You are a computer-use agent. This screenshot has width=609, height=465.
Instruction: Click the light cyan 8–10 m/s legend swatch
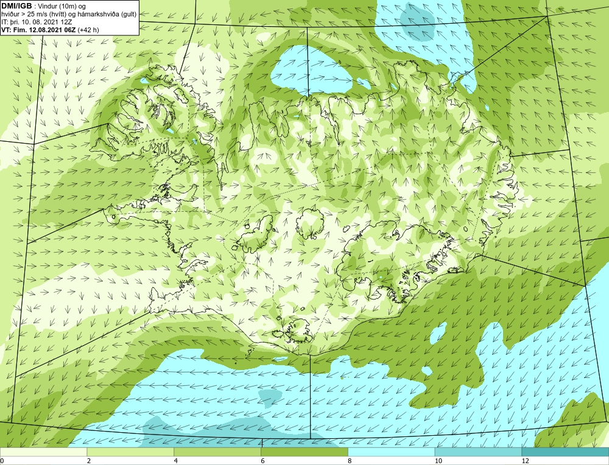click(x=392, y=452)
